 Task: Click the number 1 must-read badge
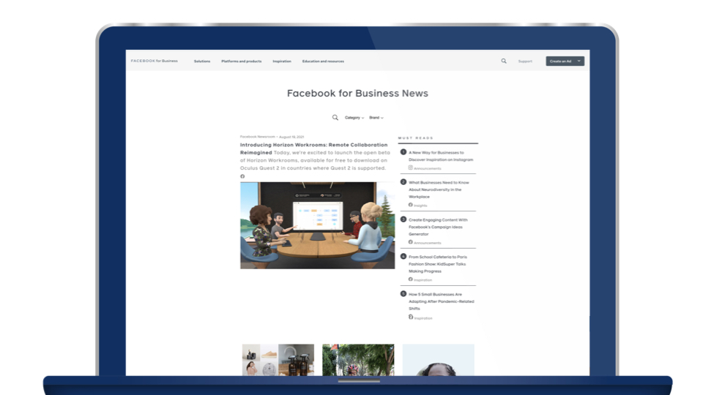(403, 152)
